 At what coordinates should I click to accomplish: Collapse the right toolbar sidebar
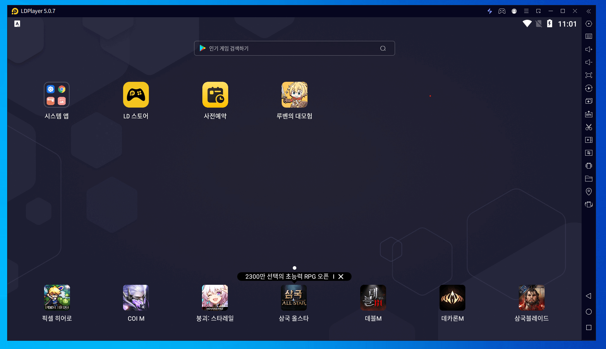[x=588, y=11]
